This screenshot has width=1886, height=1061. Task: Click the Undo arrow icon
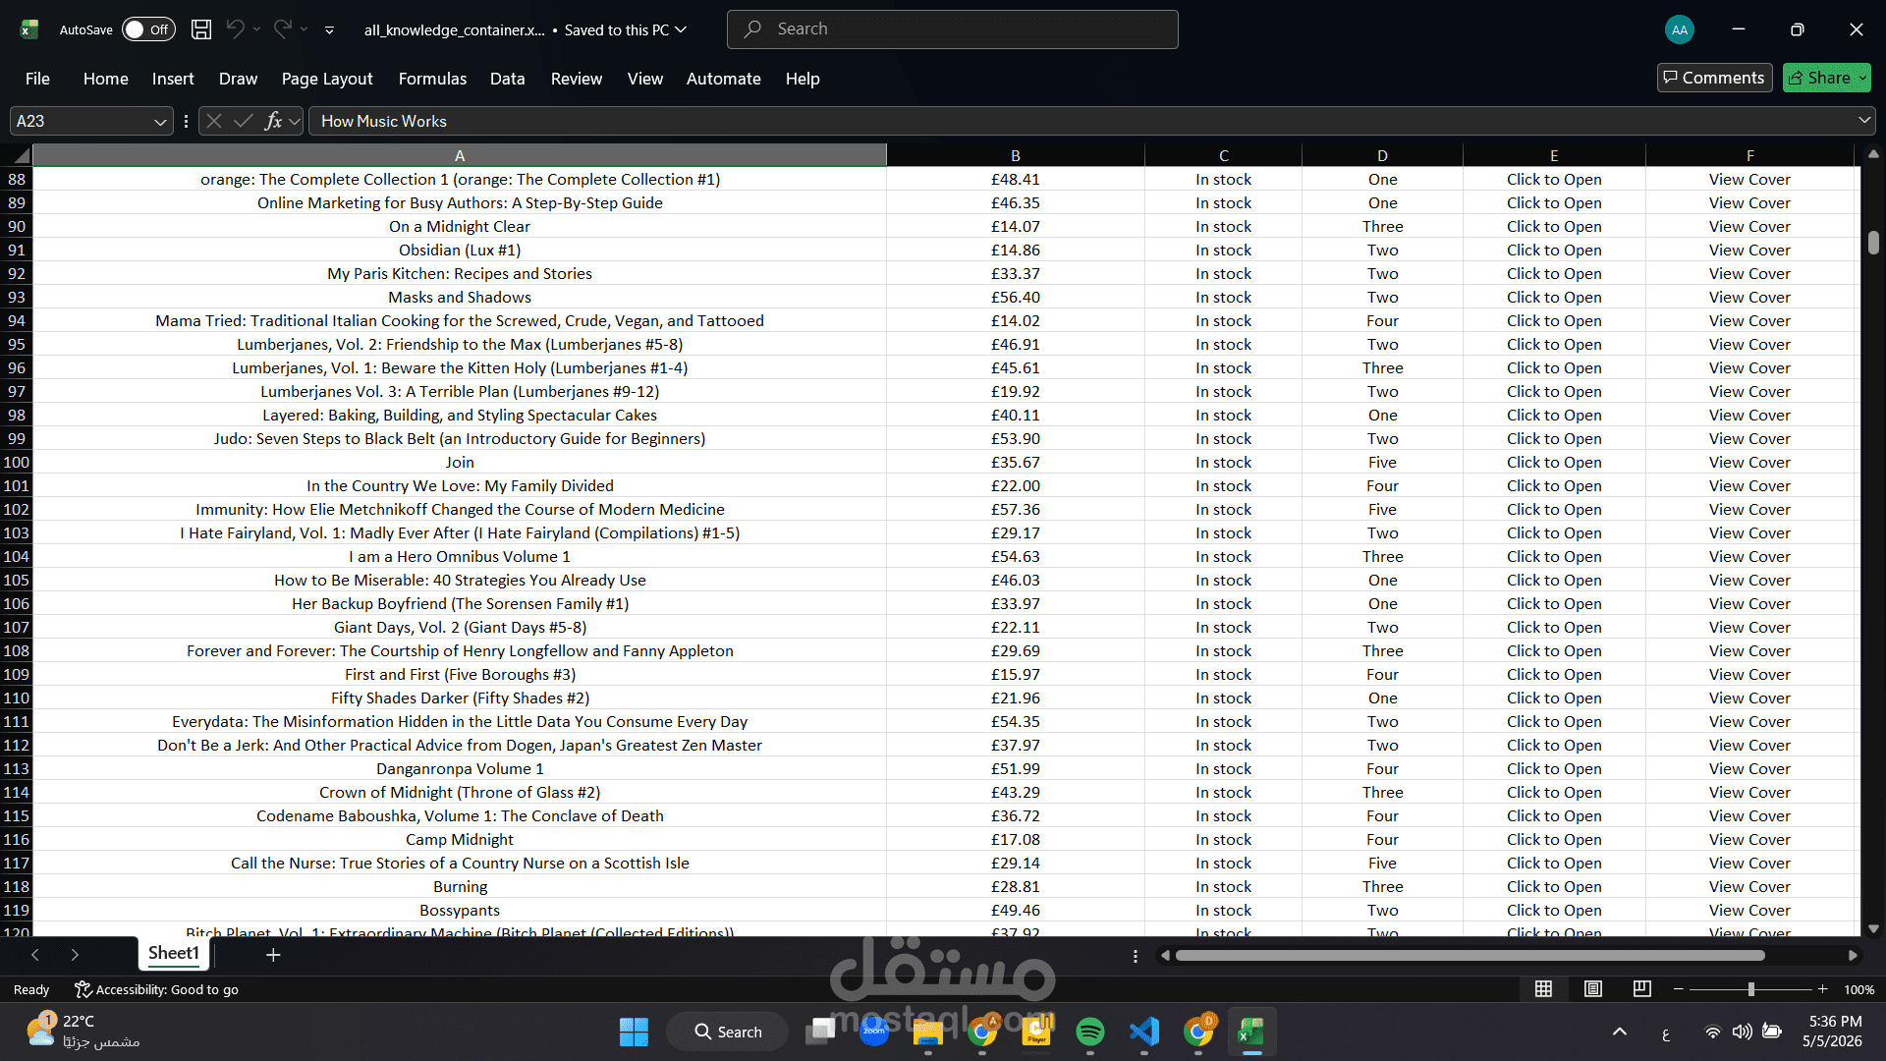(x=235, y=29)
